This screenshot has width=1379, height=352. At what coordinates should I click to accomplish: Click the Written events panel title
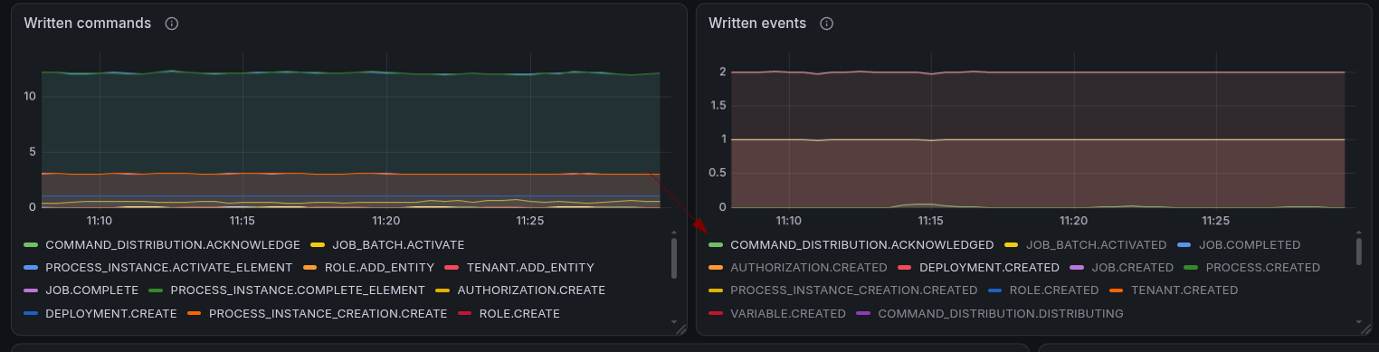tap(757, 24)
